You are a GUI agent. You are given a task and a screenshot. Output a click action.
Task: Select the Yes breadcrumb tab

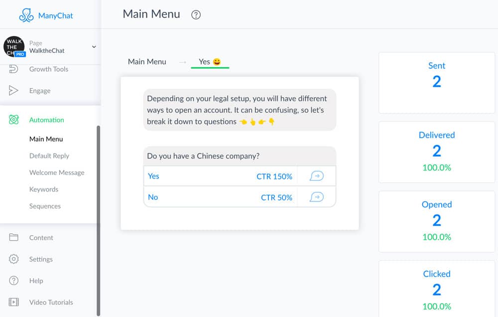(210, 62)
